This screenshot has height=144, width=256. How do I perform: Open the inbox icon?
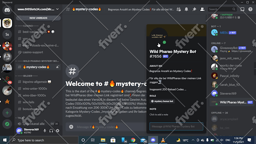click(x=242, y=9)
